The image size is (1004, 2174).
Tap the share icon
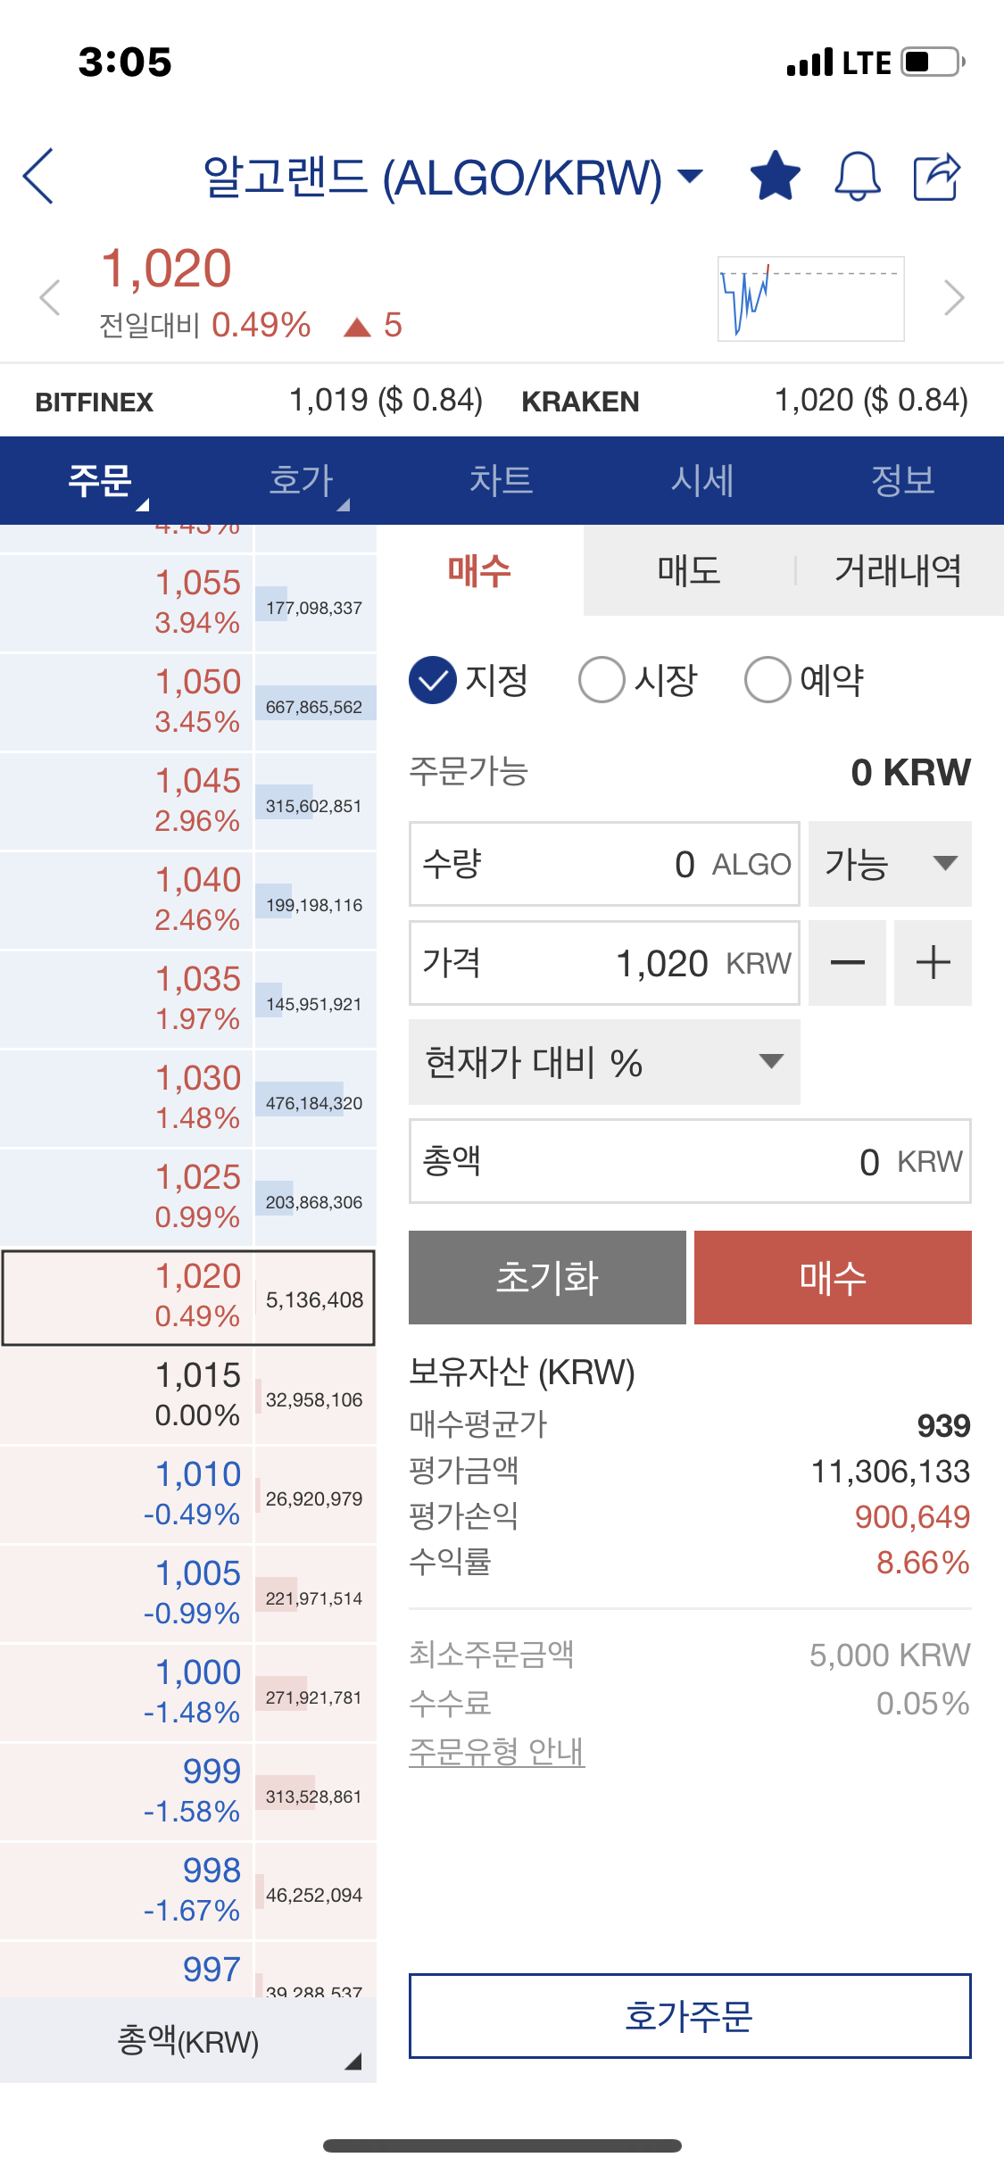(936, 176)
